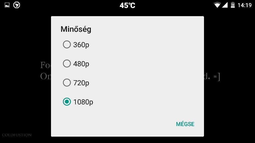Tap the ColdFusion watermark on the video
This screenshot has height=143, width=255.
click(x=16, y=135)
